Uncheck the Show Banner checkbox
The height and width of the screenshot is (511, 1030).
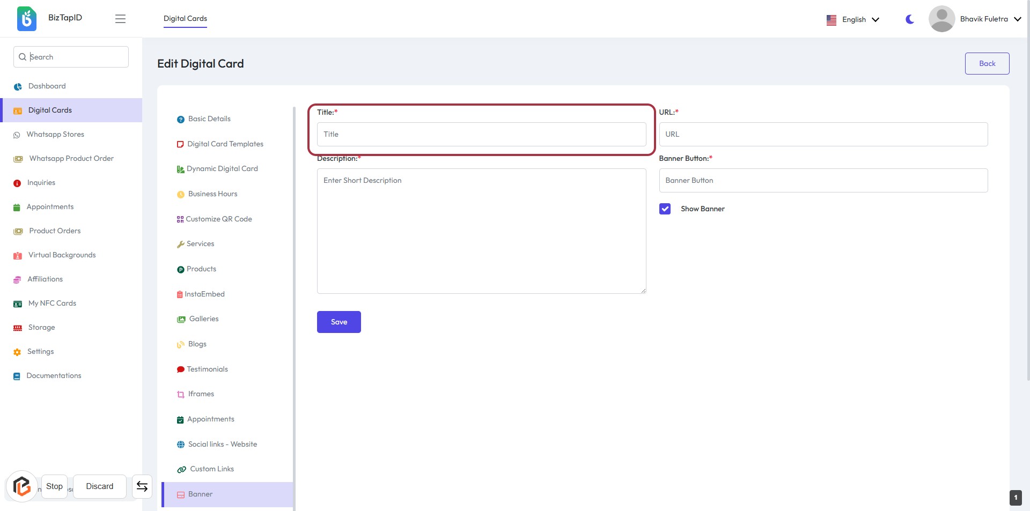pyautogui.click(x=665, y=209)
